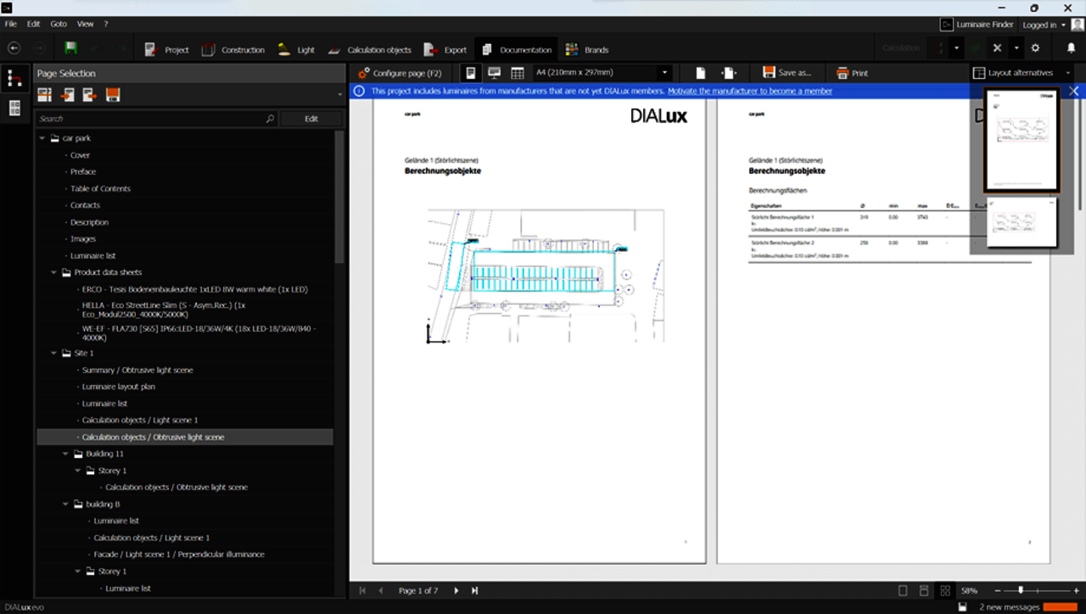
Task: Collapse the Product data sheets folder
Action: click(54, 272)
